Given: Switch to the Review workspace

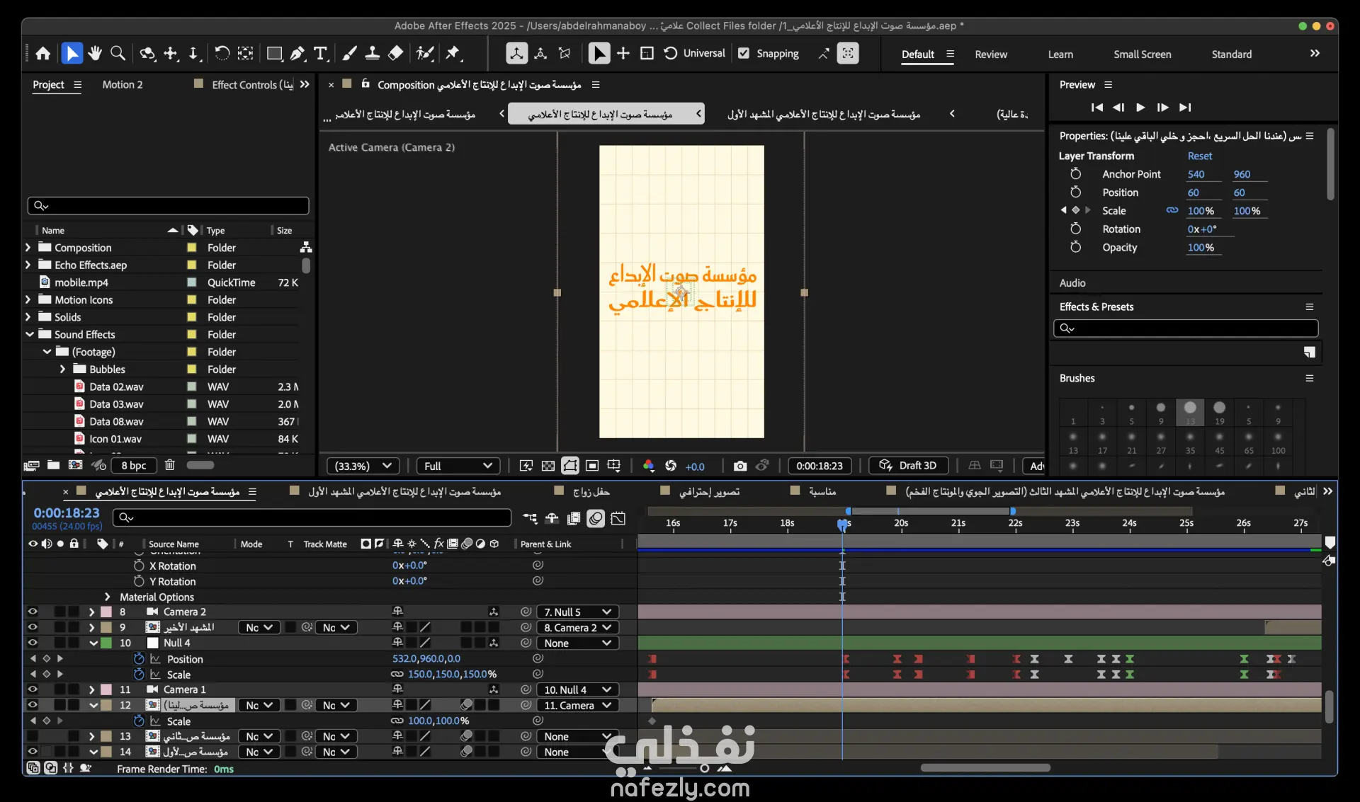Looking at the screenshot, I should click(x=990, y=55).
